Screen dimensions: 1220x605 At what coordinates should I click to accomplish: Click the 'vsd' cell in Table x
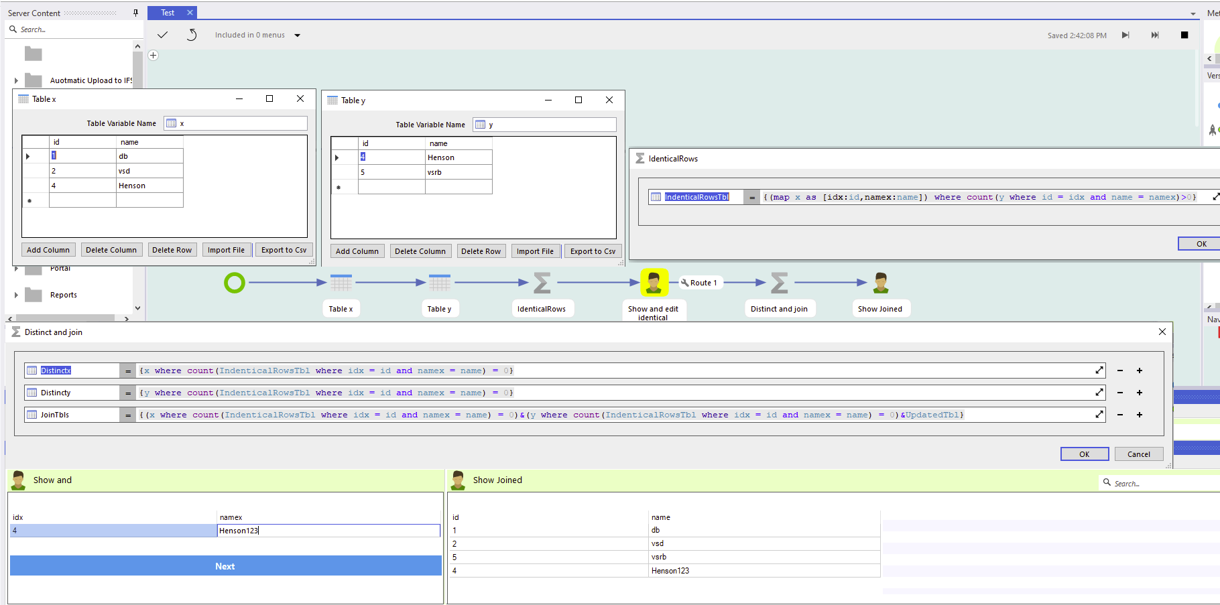coord(149,171)
